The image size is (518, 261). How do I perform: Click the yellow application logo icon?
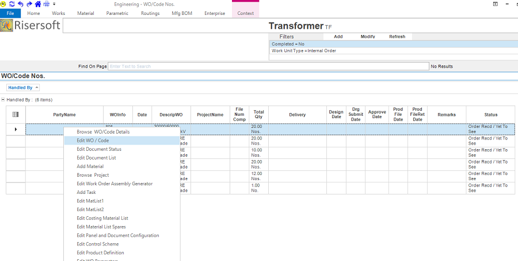pos(3,4)
